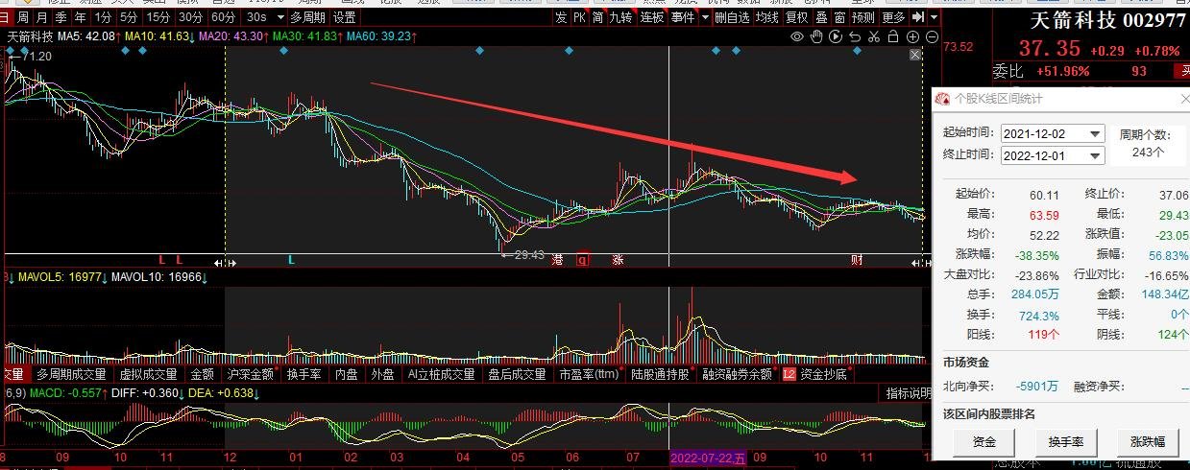The height and width of the screenshot is (470, 1190).
Task: Click the undo arrow icon
Action: [855, 36]
